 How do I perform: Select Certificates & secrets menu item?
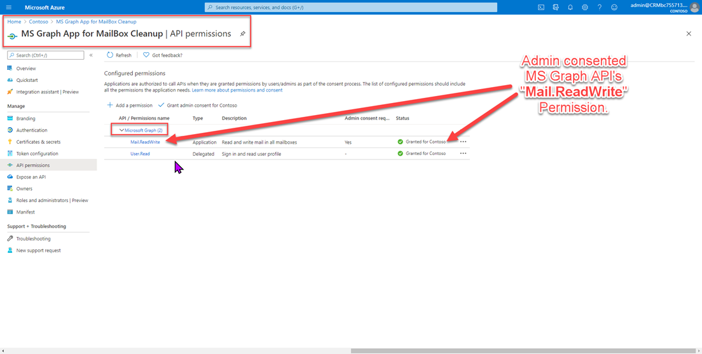(38, 142)
